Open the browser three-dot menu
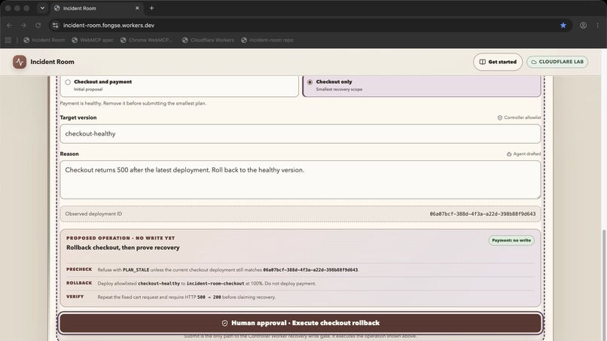Image resolution: width=607 pixels, height=341 pixels. (x=598, y=25)
